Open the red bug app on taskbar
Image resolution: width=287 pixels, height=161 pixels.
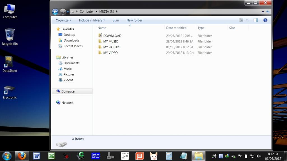point(66,156)
